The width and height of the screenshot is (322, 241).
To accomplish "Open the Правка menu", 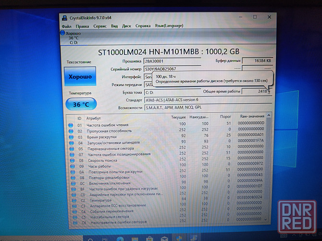I will coord(82,26).
